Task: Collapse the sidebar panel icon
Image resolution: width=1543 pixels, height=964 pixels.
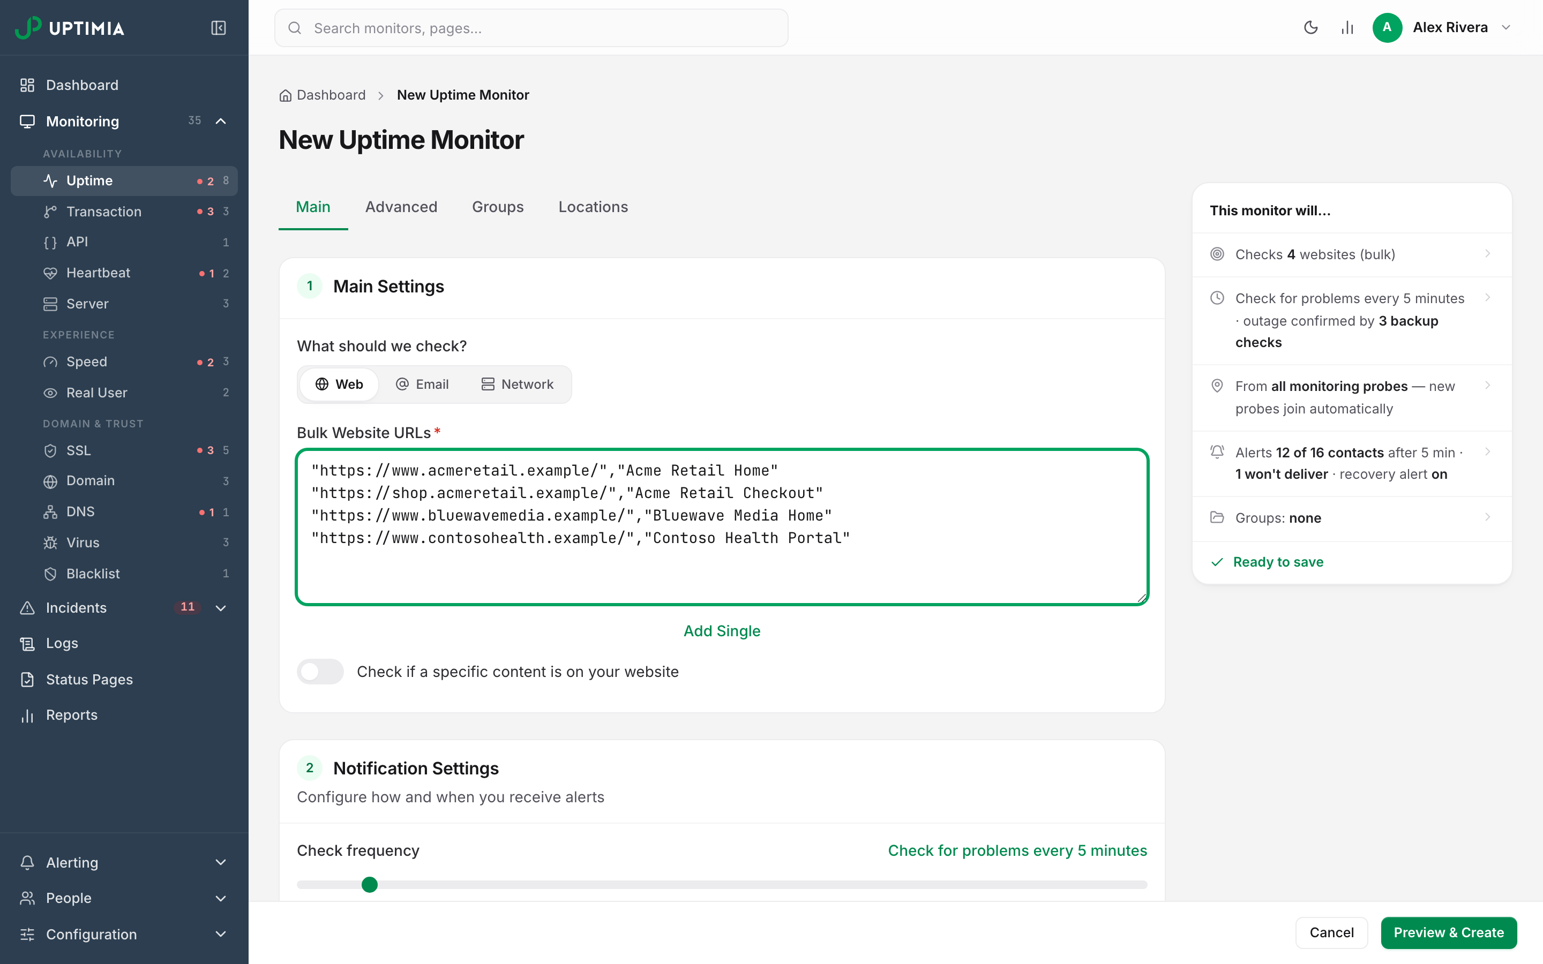Action: coord(218,28)
